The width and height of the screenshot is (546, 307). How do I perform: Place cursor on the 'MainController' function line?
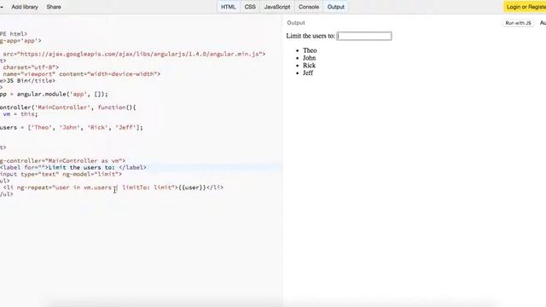68,107
